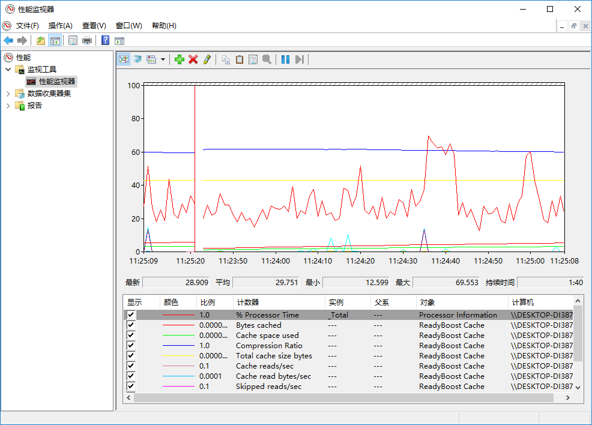The image size is (592, 425).
Task: Click Update Data step-forward icon
Action: point(300,59)
